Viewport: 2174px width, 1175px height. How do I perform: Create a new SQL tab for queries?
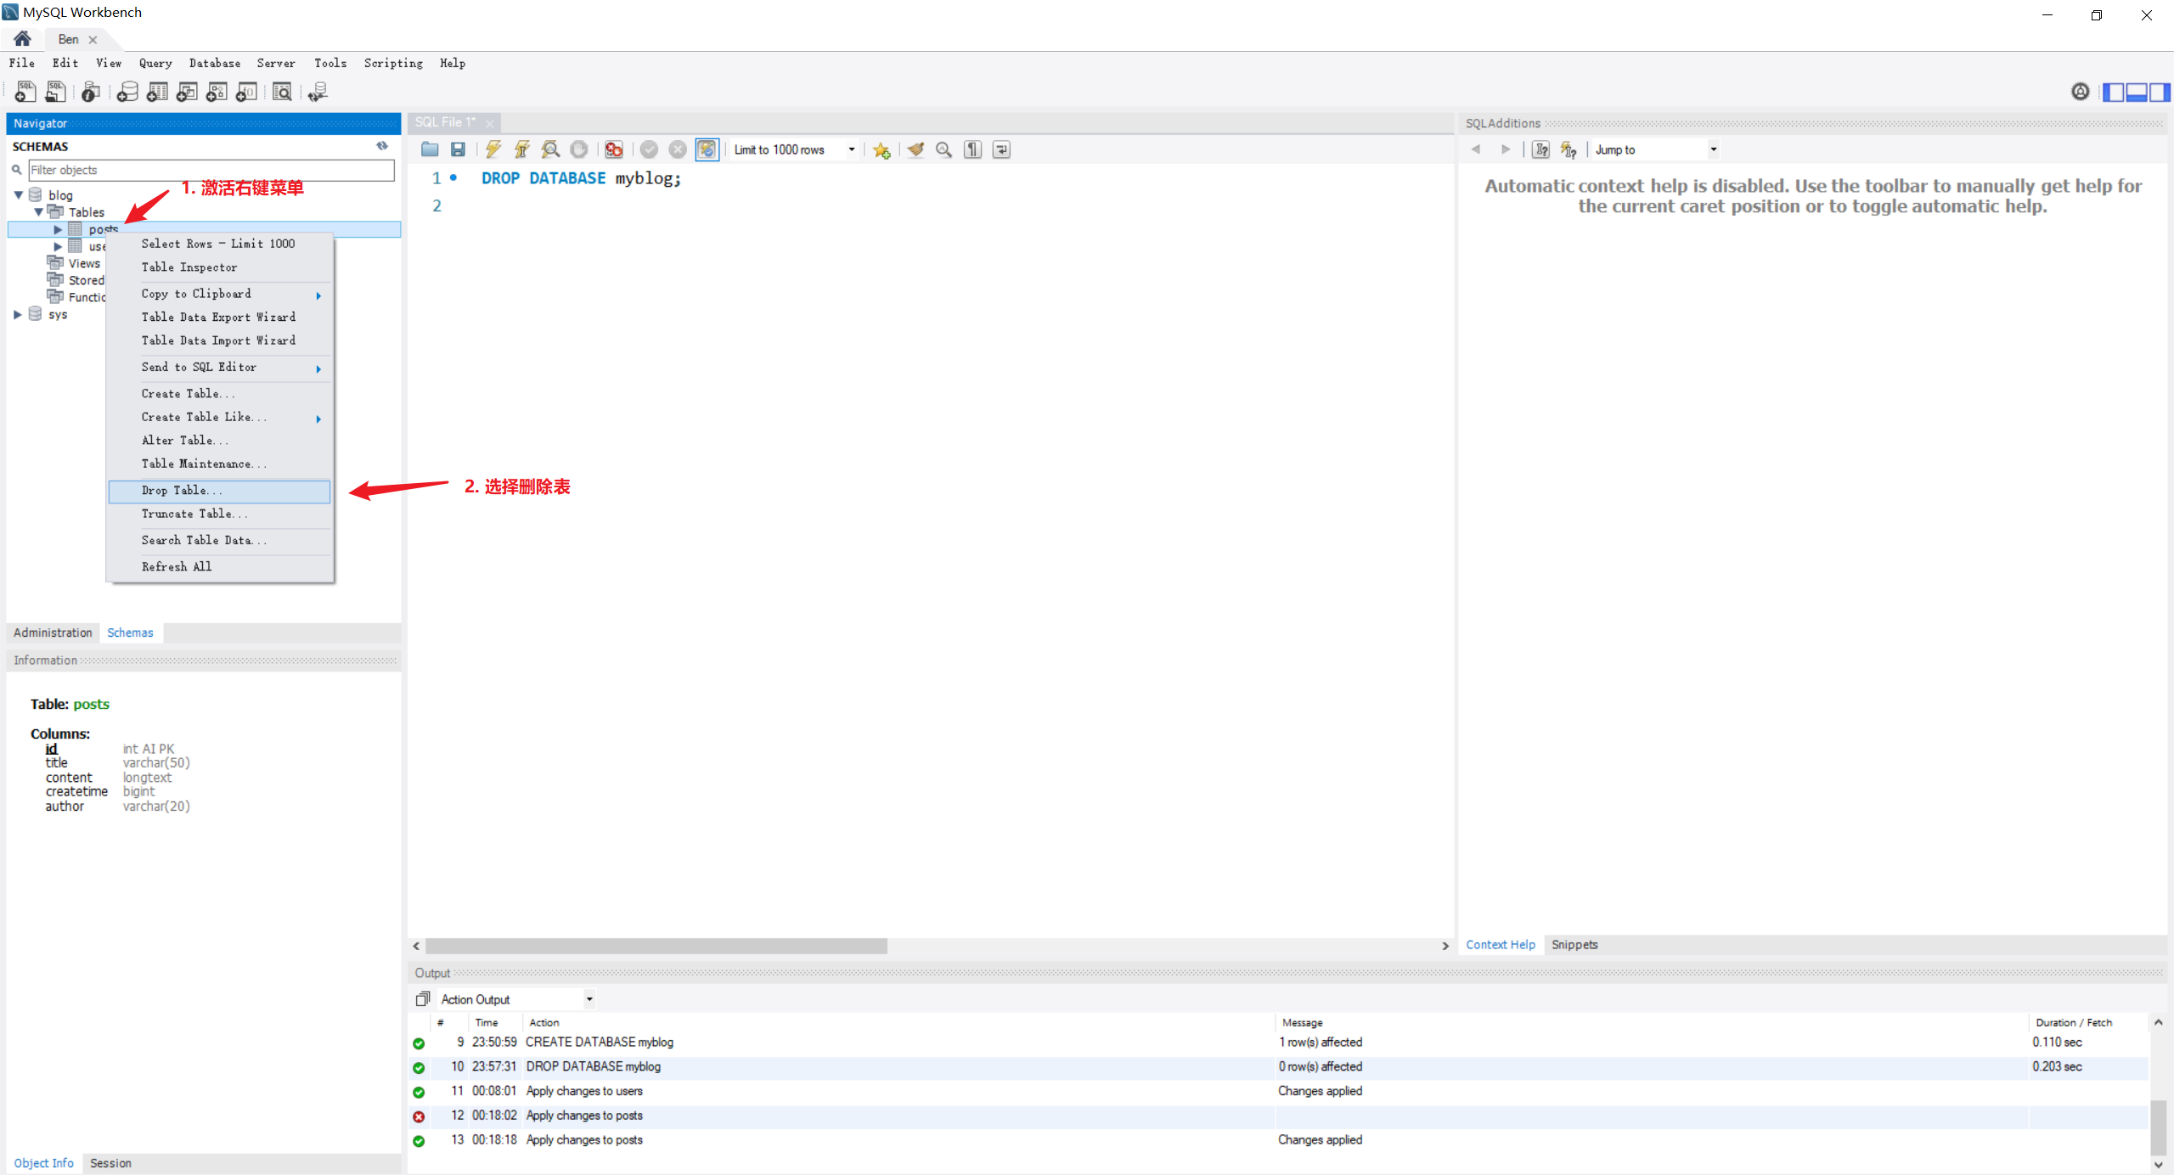25,92
